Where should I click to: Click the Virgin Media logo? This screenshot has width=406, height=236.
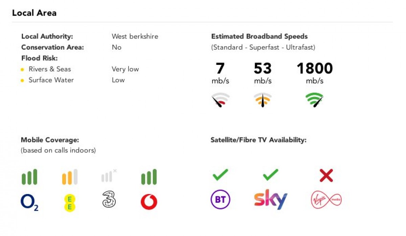click(326, 200)
